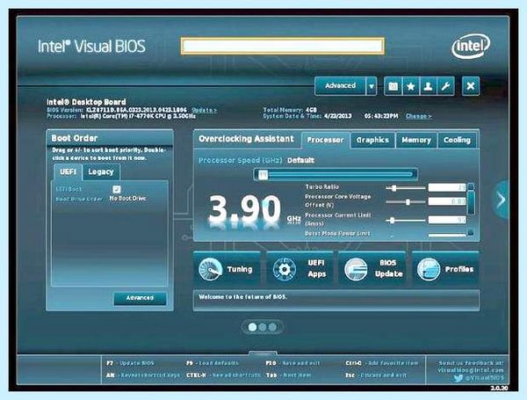This screenshot has width=527, height=400.
Task: Expand the bottom shortcuts panel handle
Action: pyautogui.click(x=263, y=353)
